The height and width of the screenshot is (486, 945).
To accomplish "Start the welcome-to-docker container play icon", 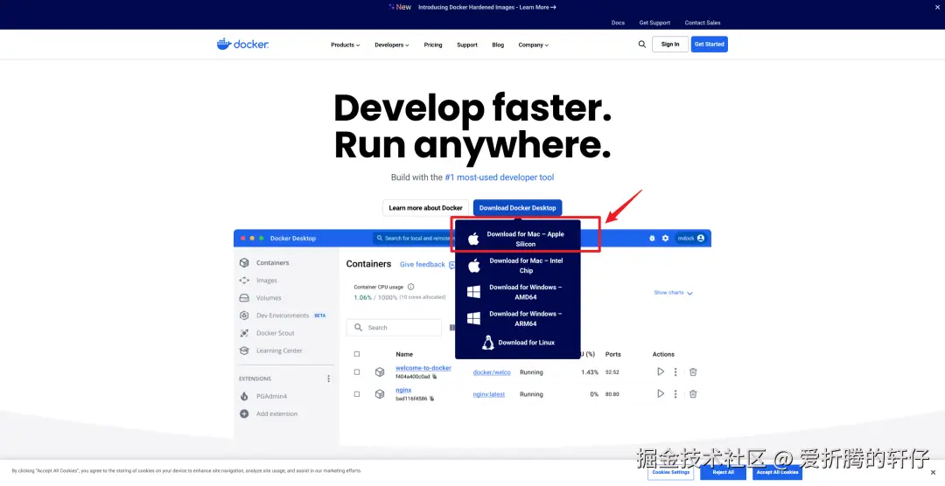I will tap(661, 372).
